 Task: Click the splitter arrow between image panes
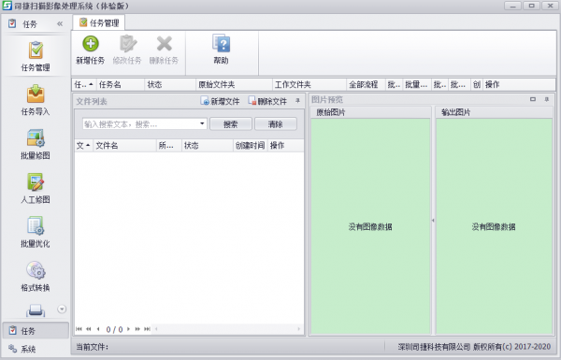coord(433,221)
